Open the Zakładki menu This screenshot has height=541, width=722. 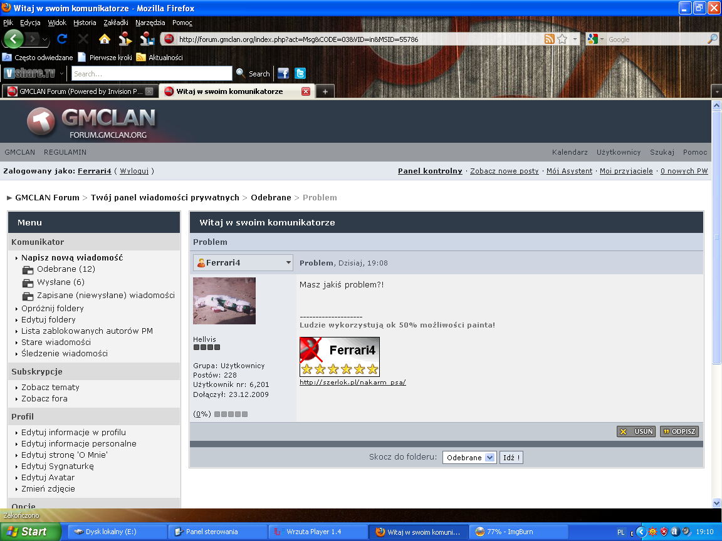tap(116, 23)
